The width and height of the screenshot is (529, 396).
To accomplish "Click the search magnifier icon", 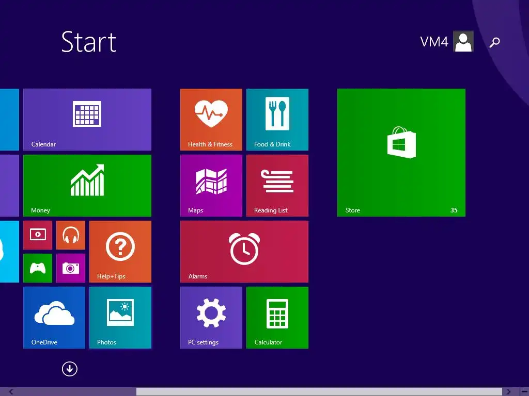I will (494, 42).
